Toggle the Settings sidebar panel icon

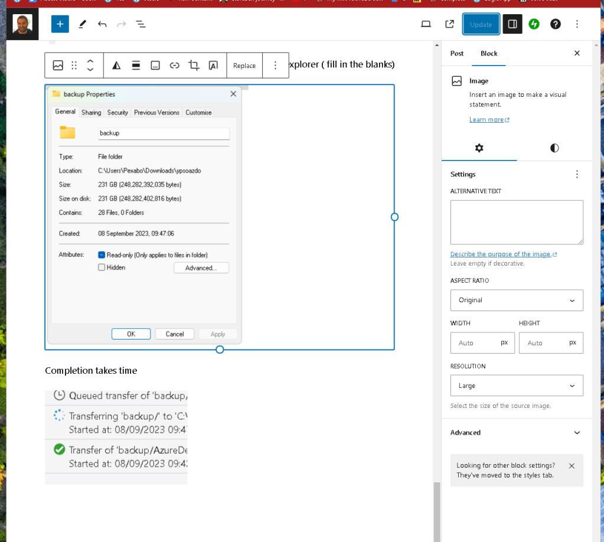(x=512, y=24)
